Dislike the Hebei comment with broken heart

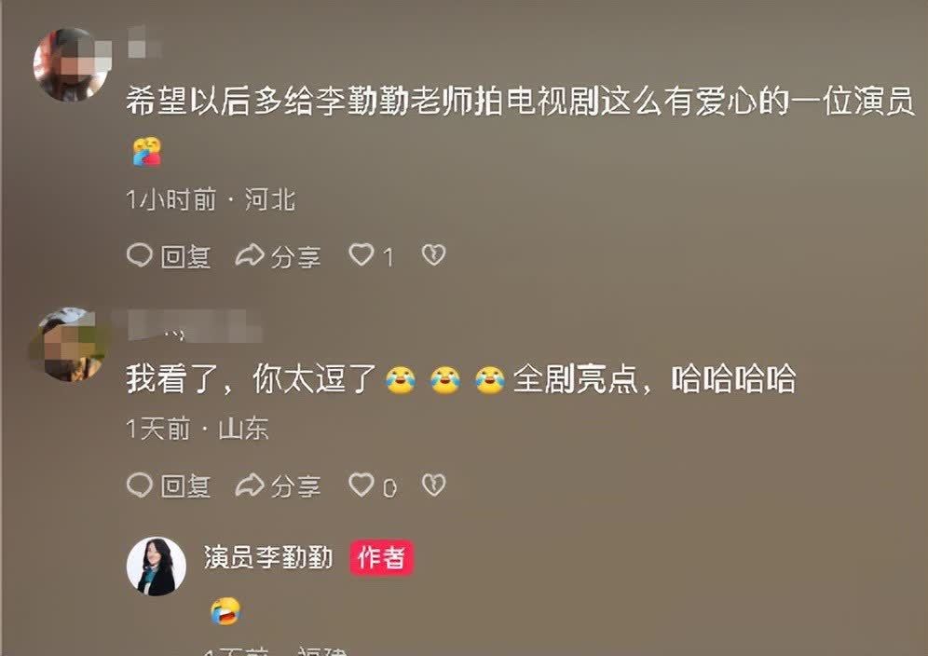433,255
